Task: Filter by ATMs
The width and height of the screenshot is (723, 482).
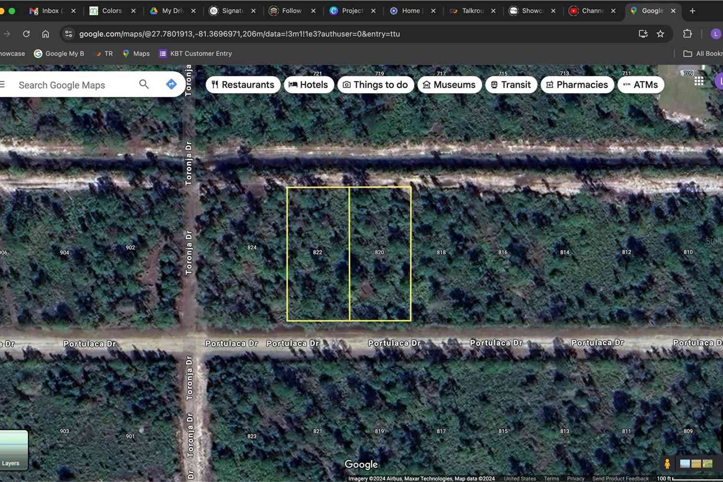Action: (641, 85)
